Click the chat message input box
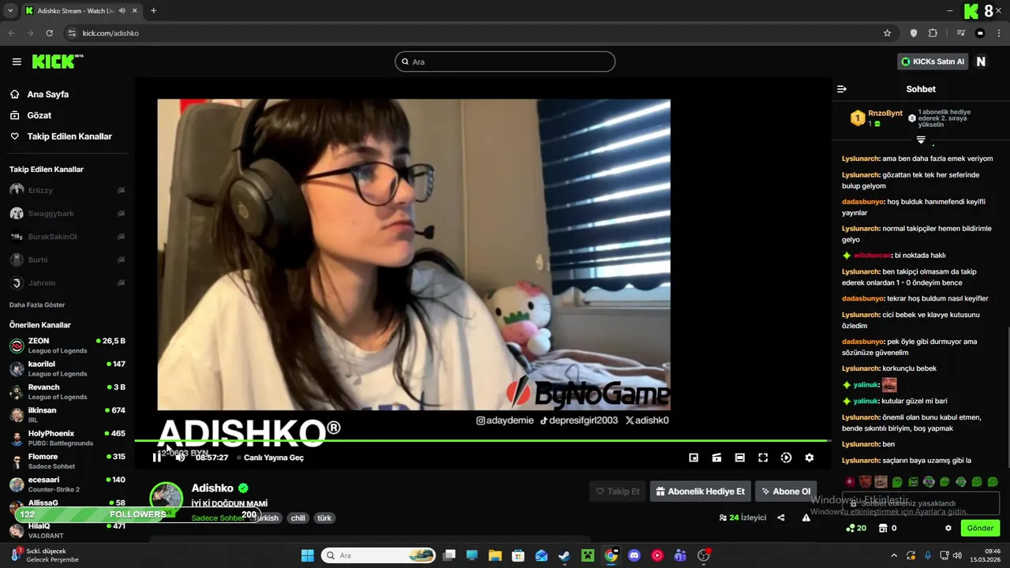 click(920, 503)
